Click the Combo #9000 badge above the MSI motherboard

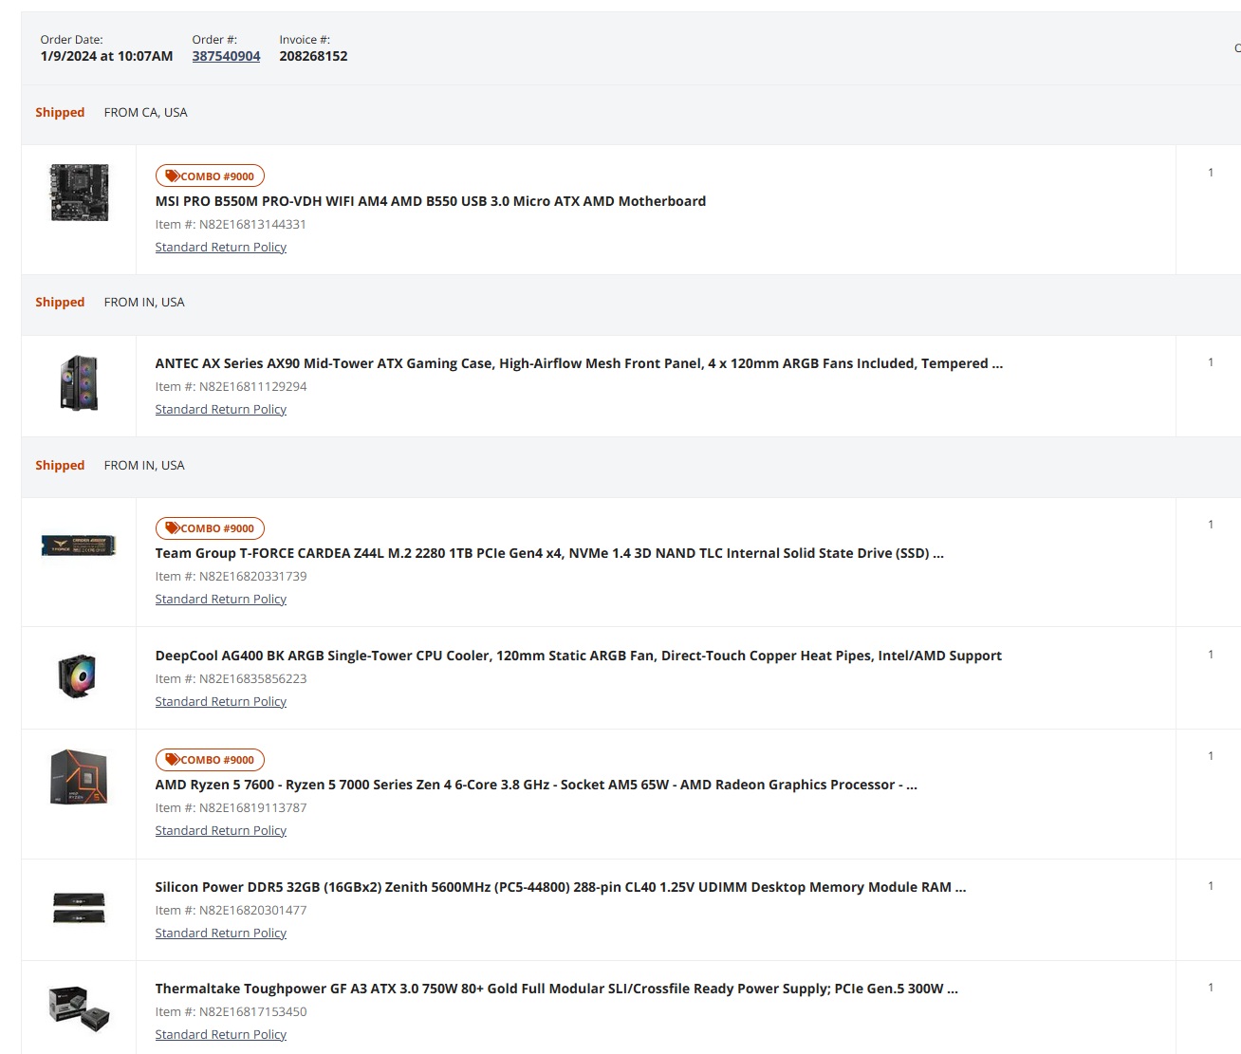210,176
